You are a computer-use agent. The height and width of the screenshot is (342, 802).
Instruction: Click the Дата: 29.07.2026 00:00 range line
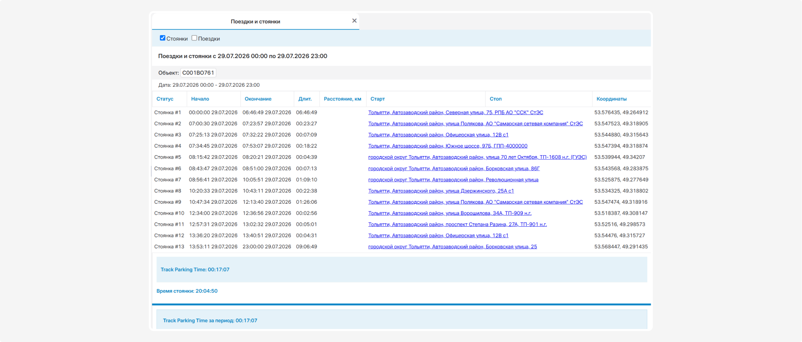click(x=209, y=85)
